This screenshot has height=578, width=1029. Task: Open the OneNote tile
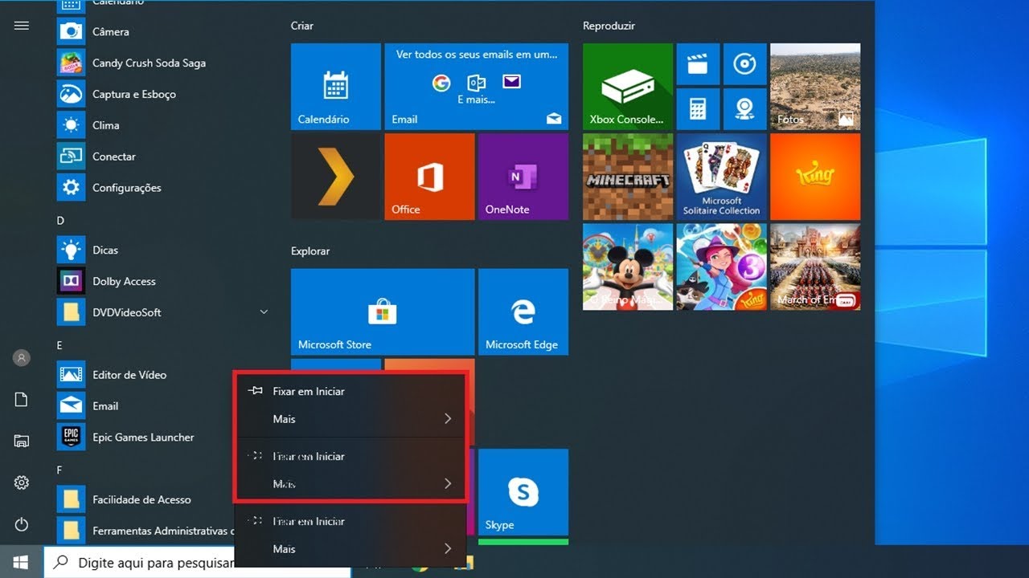[523, 177]
